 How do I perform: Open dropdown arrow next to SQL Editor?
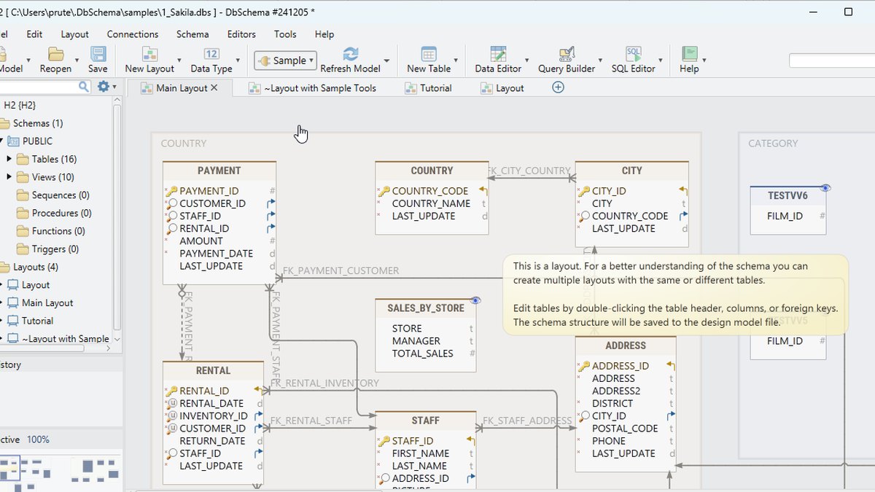[661, 60]
